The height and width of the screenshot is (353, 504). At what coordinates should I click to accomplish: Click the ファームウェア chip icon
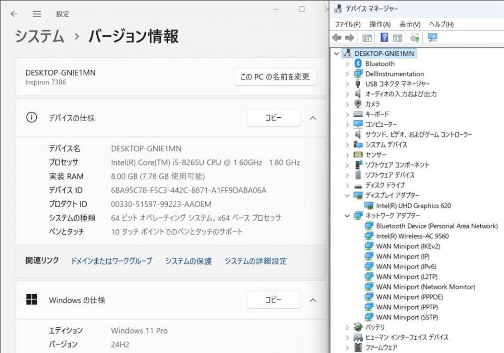coord(358,347)
